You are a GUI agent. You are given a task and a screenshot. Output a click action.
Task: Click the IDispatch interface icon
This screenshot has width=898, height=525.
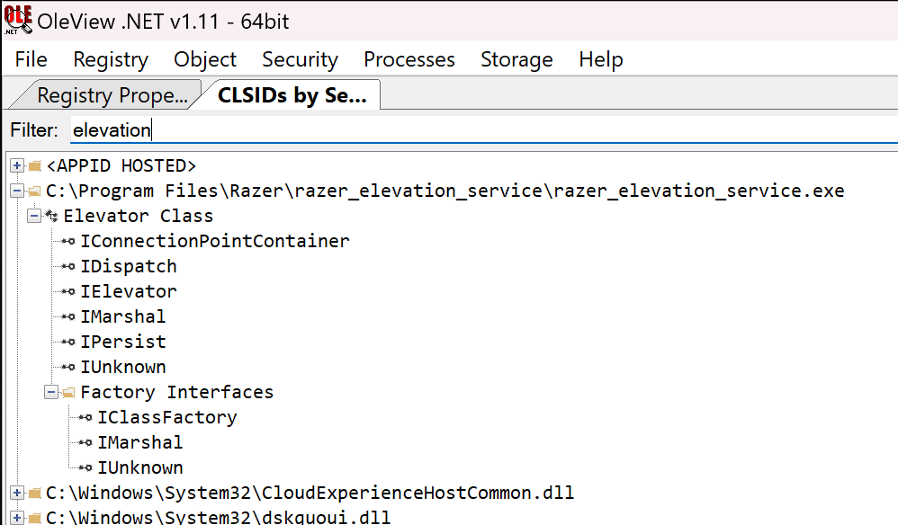pyautogui.click(x=68, y=267)
